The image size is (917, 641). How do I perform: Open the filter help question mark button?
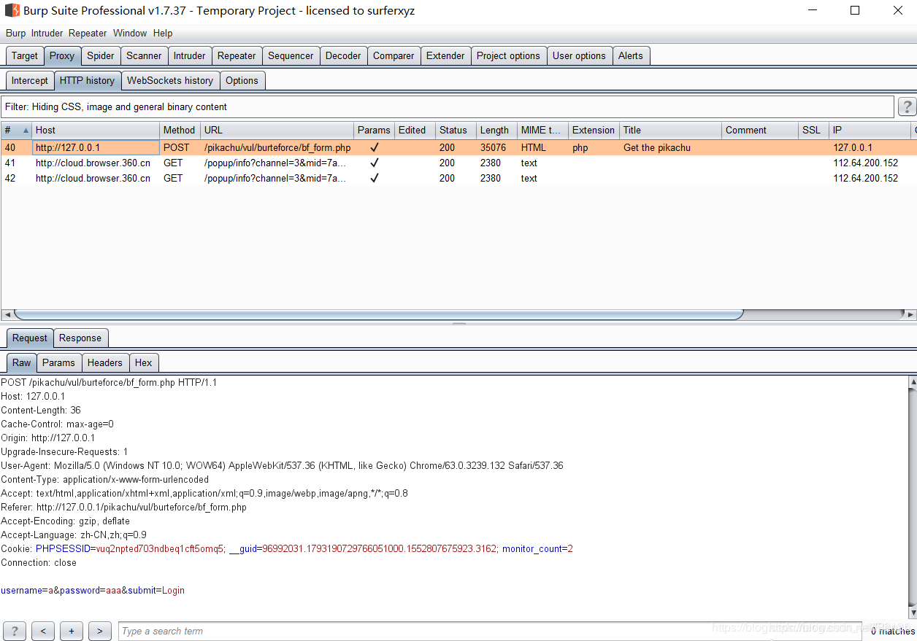click(x=906, y=107)
